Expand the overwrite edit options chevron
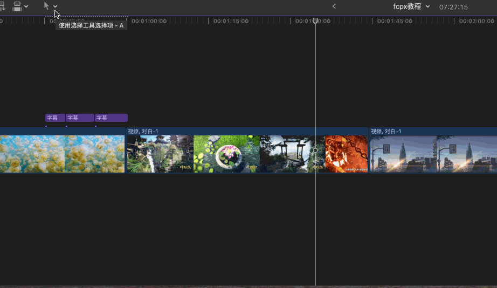 click(x=26, y=6)
